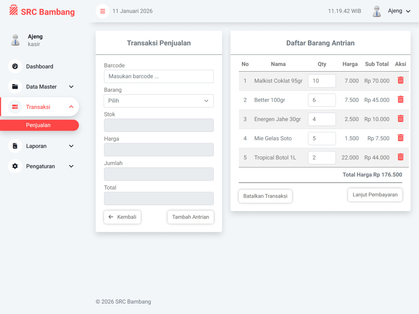The height and width of the screenshot is (314, 419).
Task: Open Pengaturan menu label
Action: tap(40, 166)
